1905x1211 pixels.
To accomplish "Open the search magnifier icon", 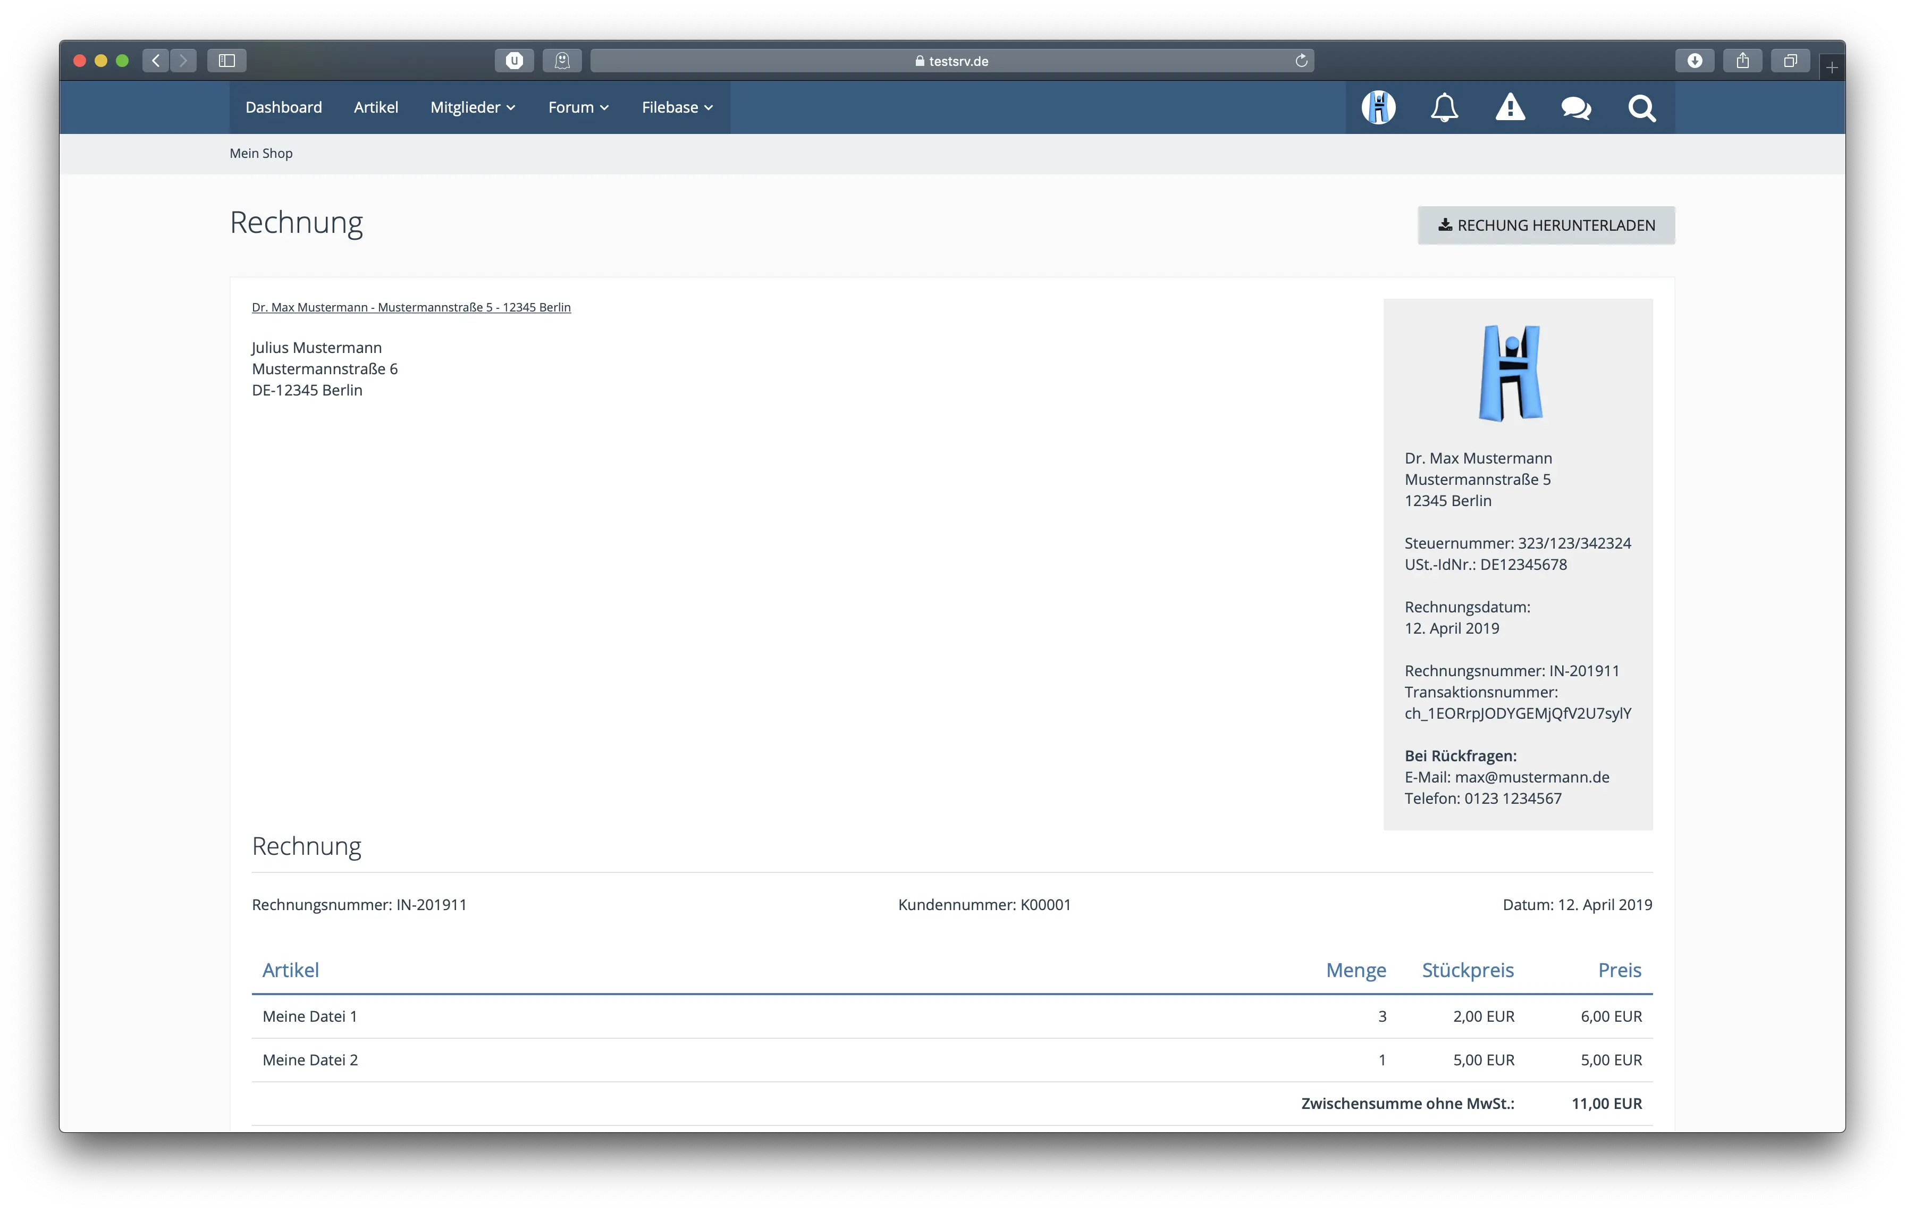I will point(1641,107).
